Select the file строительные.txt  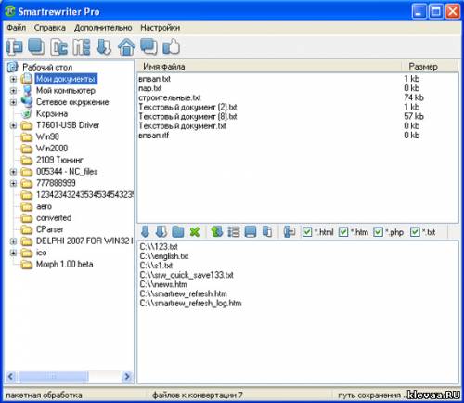(170, 97)
